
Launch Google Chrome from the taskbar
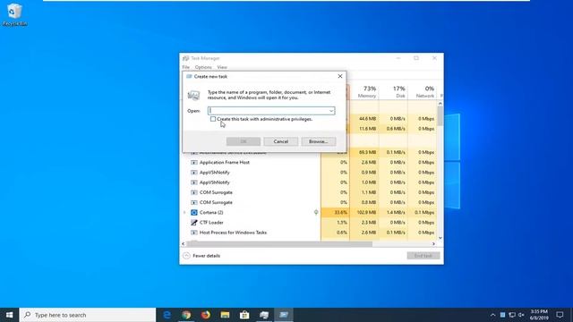point(186,315)
